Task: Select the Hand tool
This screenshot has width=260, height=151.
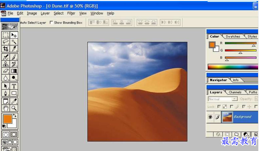Action: [x=6, y=108]
